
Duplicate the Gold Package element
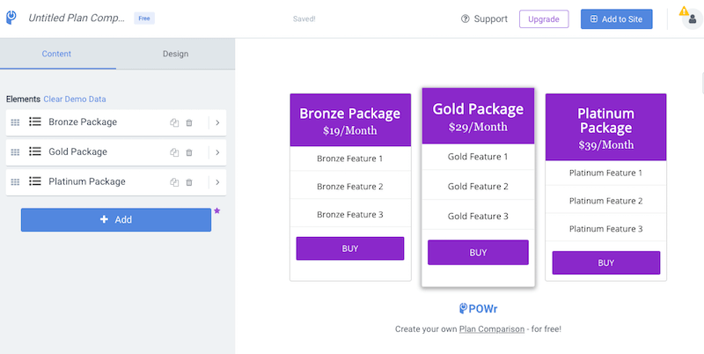[174, 152]
